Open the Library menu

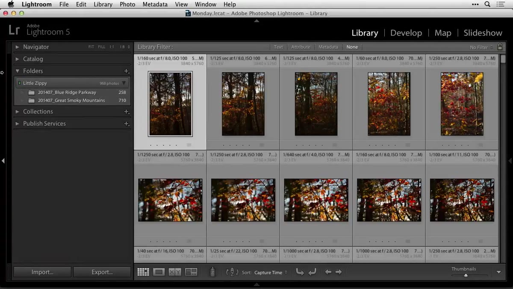point(103,4)
